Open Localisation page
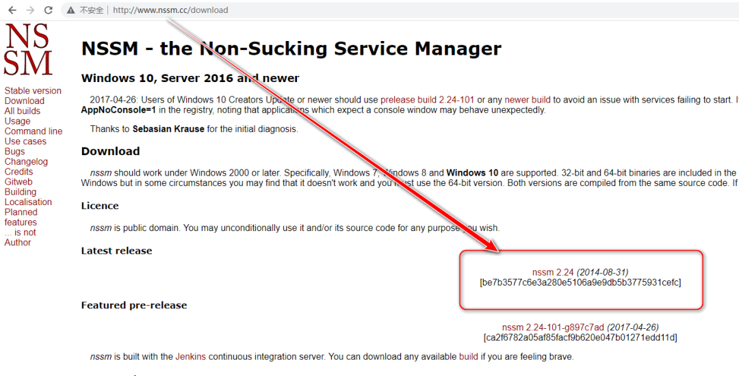739x376 pixels. click(x=28, y=202)
